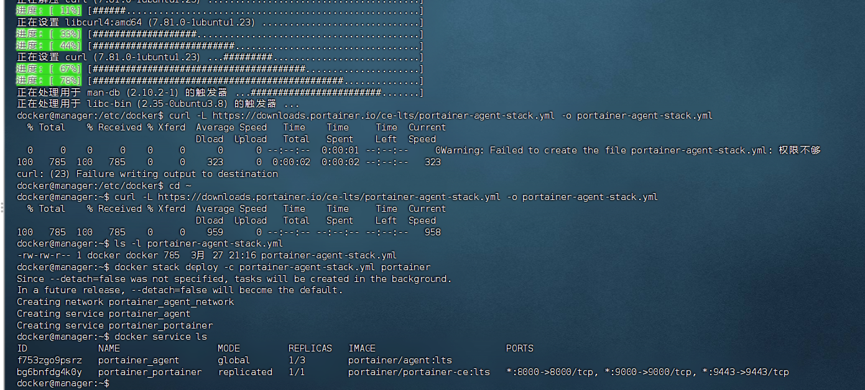Click the '-rw-rw-r--' file permissions
865x390 pixels.
pyautogui.click(x=44, y=255)
